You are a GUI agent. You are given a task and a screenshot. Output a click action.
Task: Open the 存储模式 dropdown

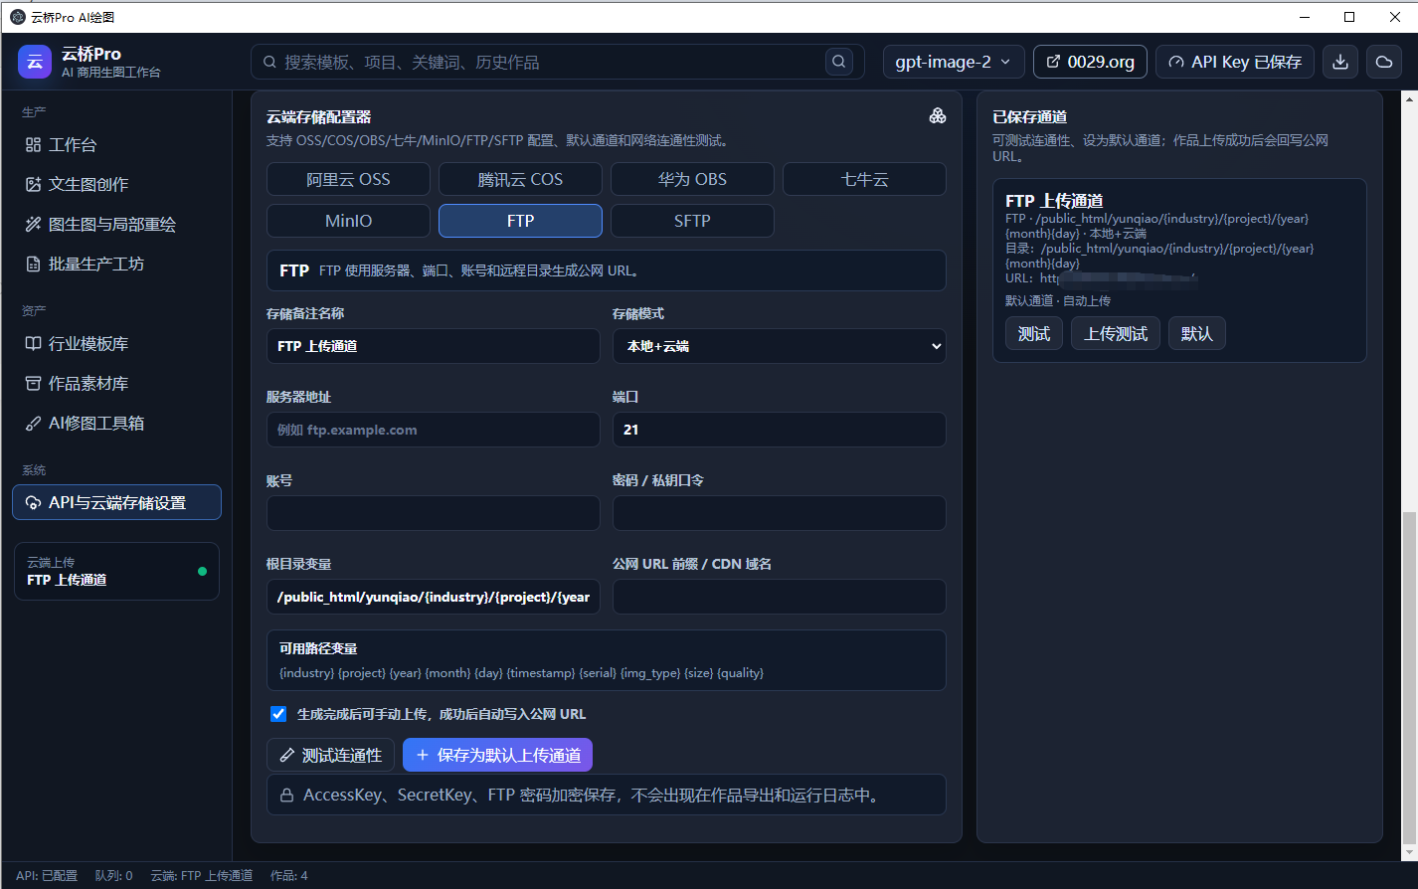click(779, 346)
